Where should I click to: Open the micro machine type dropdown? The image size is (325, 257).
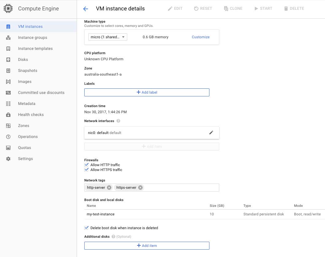[108, 37]
